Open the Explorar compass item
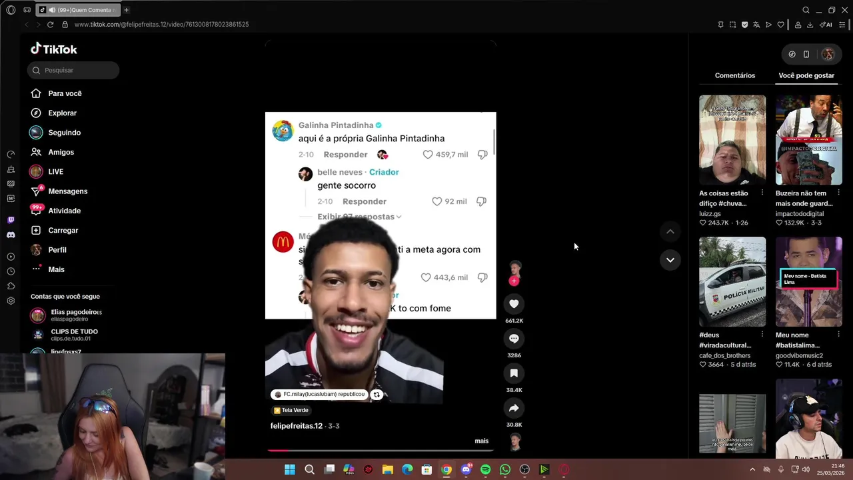 [x=55, y=113]
